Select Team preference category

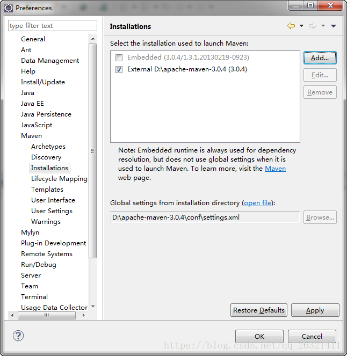tap(30, 286)
